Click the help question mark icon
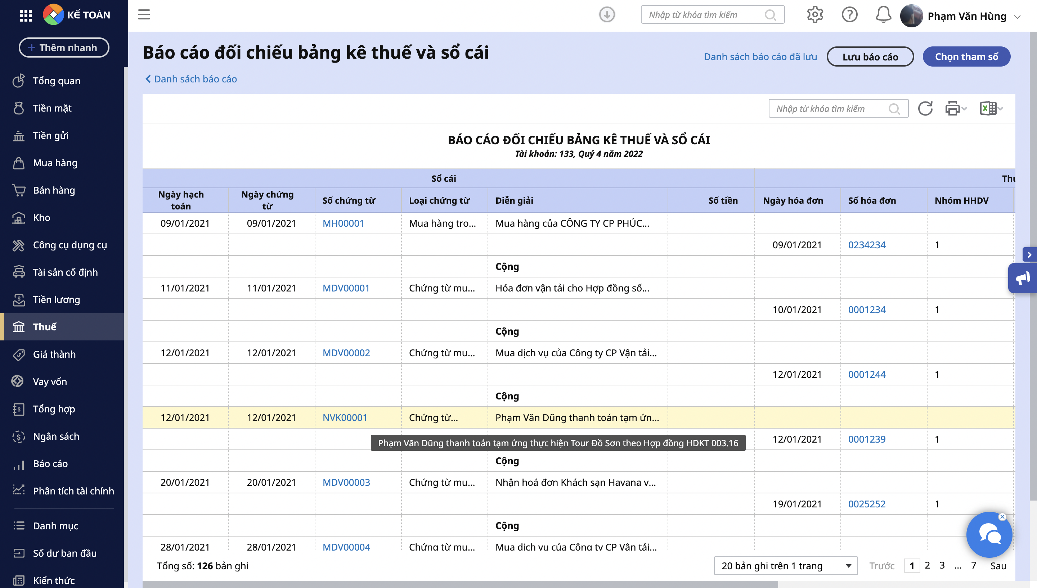Screen dimensions: 1037x588 849,15
